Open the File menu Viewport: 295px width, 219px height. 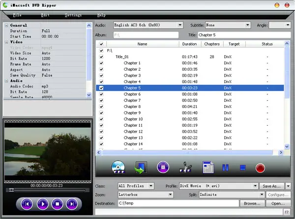pyautogui.click(x=17, y=15)
